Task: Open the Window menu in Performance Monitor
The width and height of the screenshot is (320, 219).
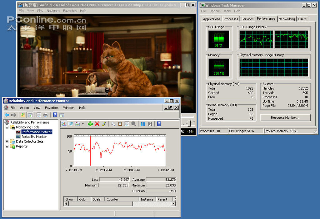Action: point(69,108)
